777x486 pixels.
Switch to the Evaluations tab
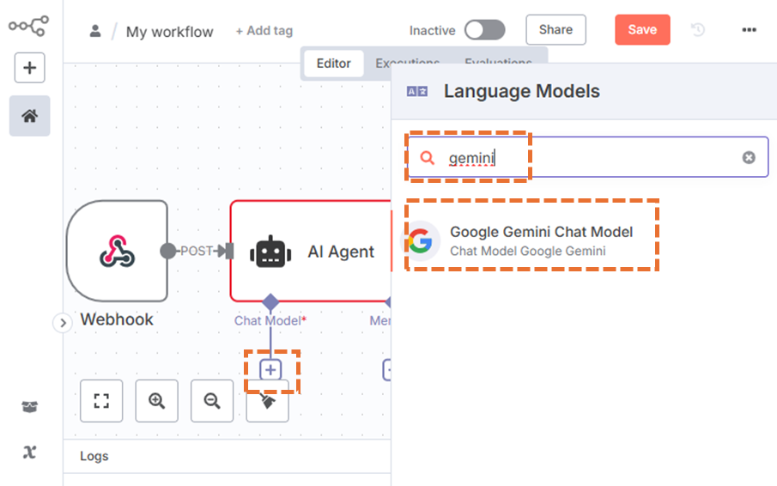coord(498,63)
